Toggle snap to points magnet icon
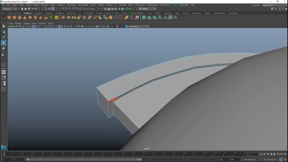Viewport: 288px width, 162px height. [70, 9]
